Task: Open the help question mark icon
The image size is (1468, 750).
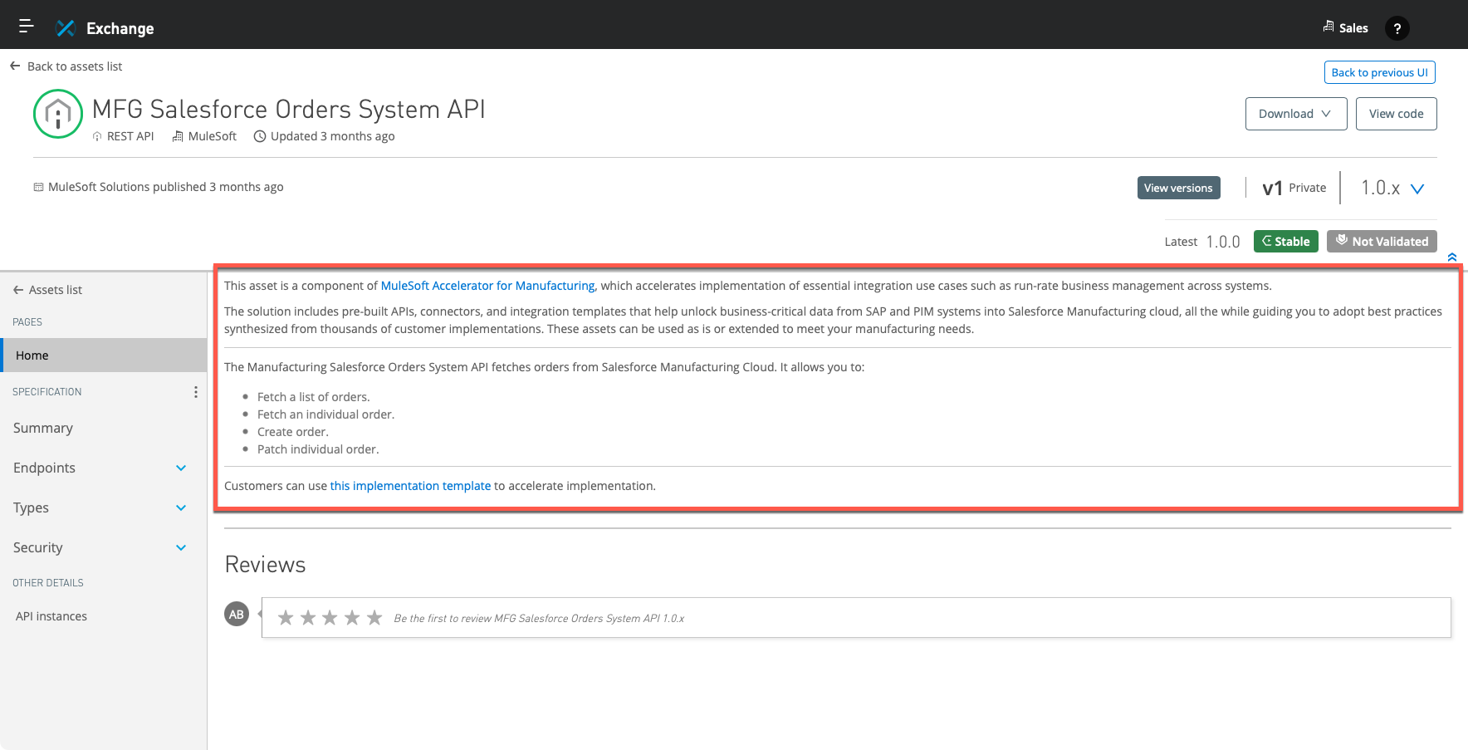Action: 1397,28
